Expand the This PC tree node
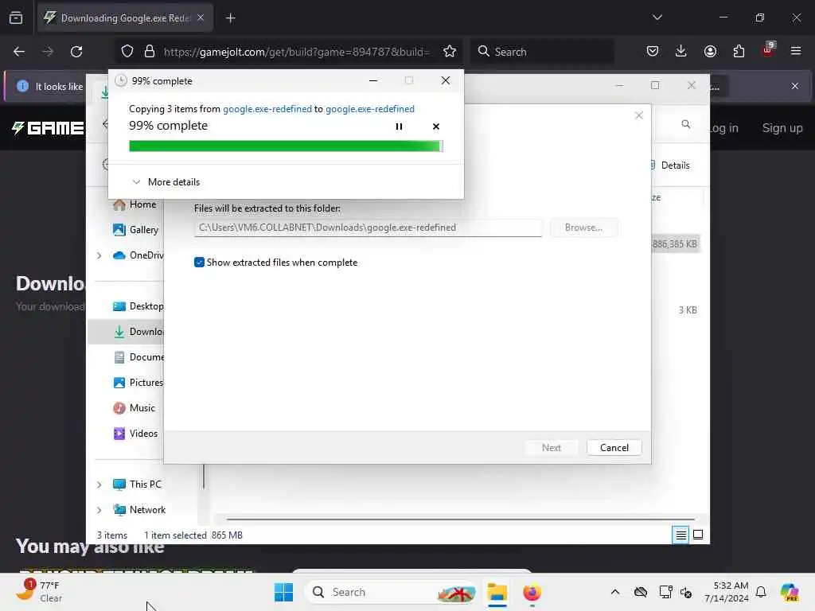815x611 pixels. tap(99, 485)
